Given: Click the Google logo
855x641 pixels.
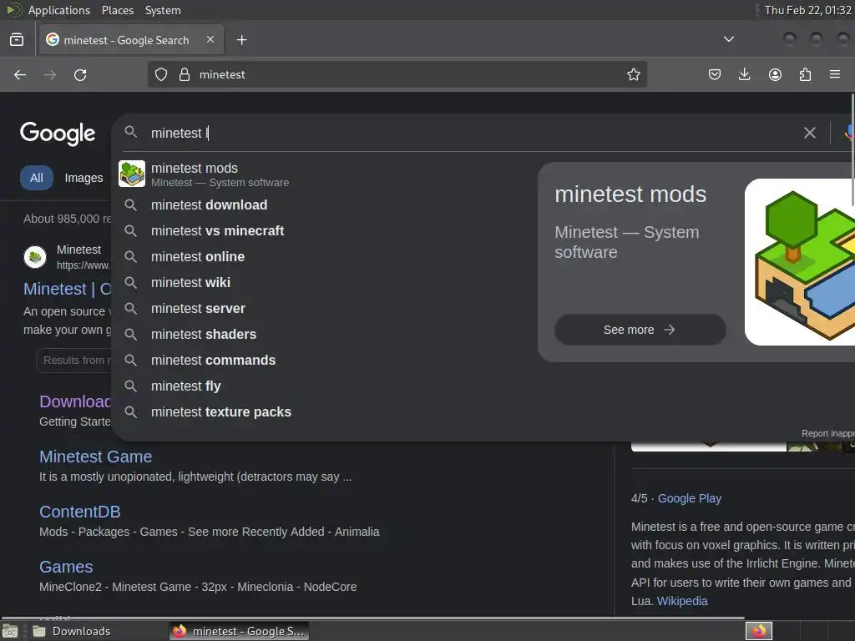Looking at the screenshot, I should click(58, 134).
